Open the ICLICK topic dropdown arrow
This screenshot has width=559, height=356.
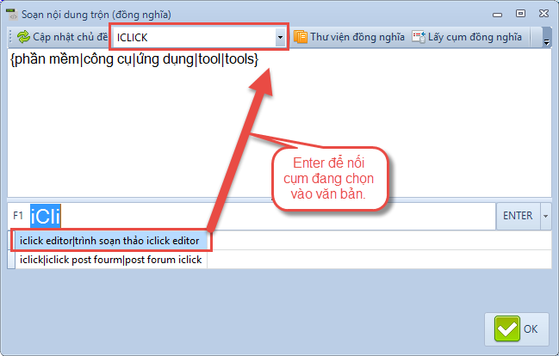[280, 37]
